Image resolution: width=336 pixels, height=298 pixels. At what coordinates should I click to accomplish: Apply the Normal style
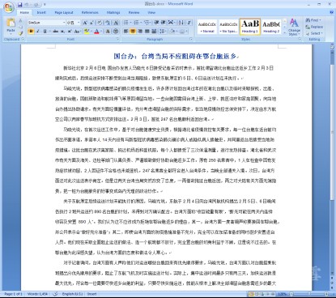pos(207,27)
